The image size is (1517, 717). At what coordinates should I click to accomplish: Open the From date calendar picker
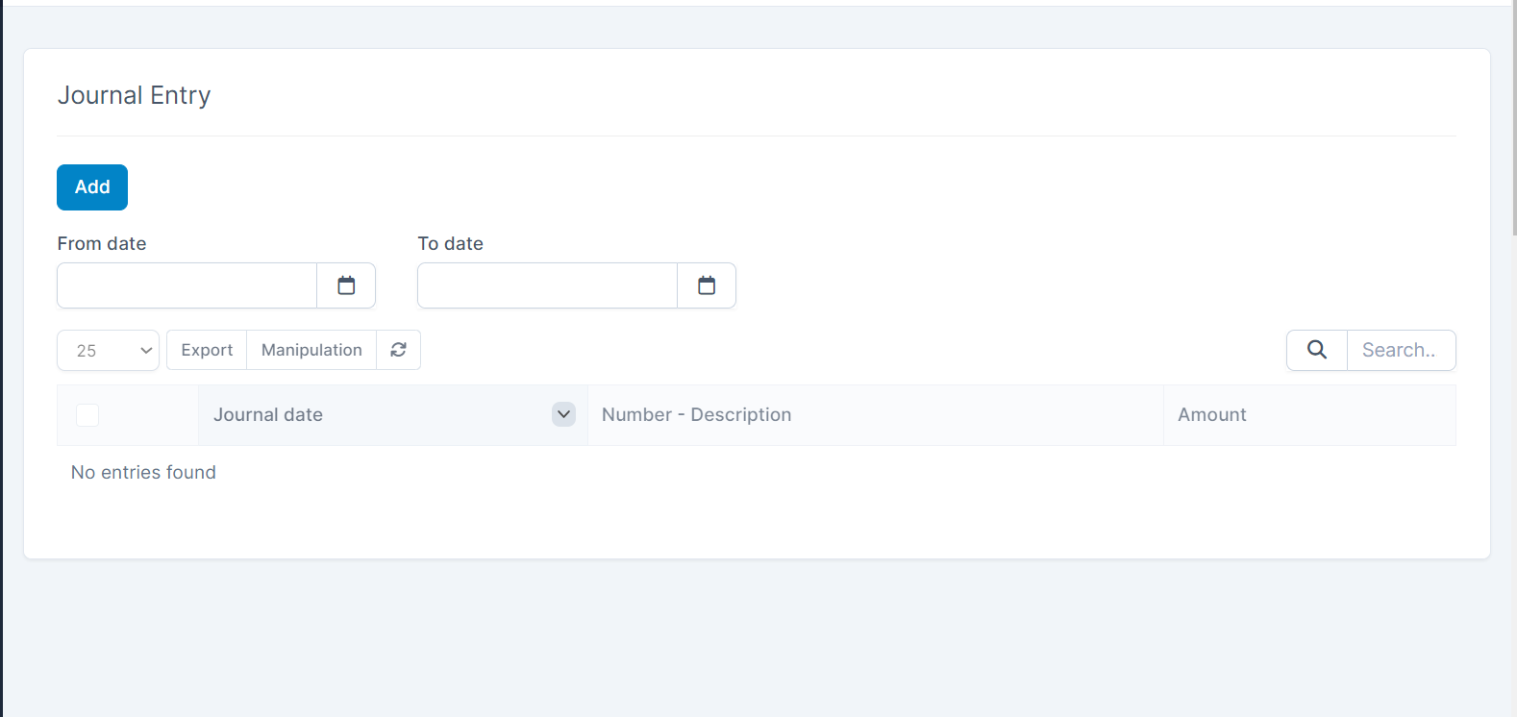[x=346, y=285]
